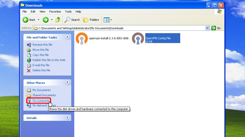Image resolution: width=245 pixels, height=137 pixels.
Task: Click the Back arrow toolbar icon
Action: click(x=26, y=20)
